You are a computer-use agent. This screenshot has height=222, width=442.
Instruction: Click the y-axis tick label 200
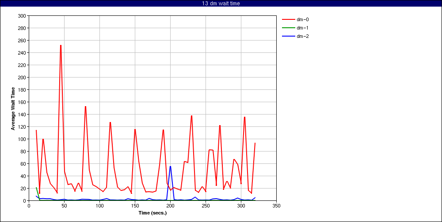click(x=21, y=78)
